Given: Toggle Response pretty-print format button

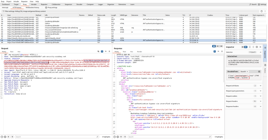Looking at the screenshot, I should coord(215,51).
